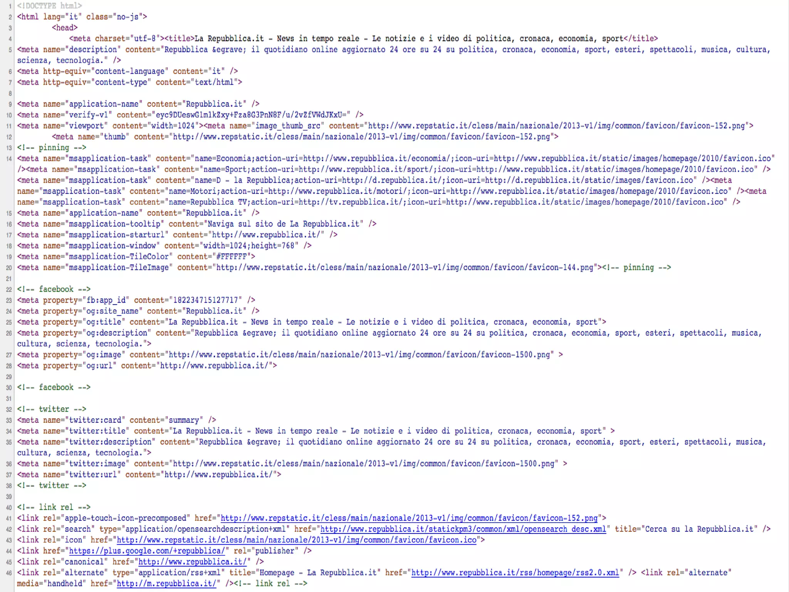Click the favicon.ico href link
This screenshot has height=592, width=789.
coord(297,540)
